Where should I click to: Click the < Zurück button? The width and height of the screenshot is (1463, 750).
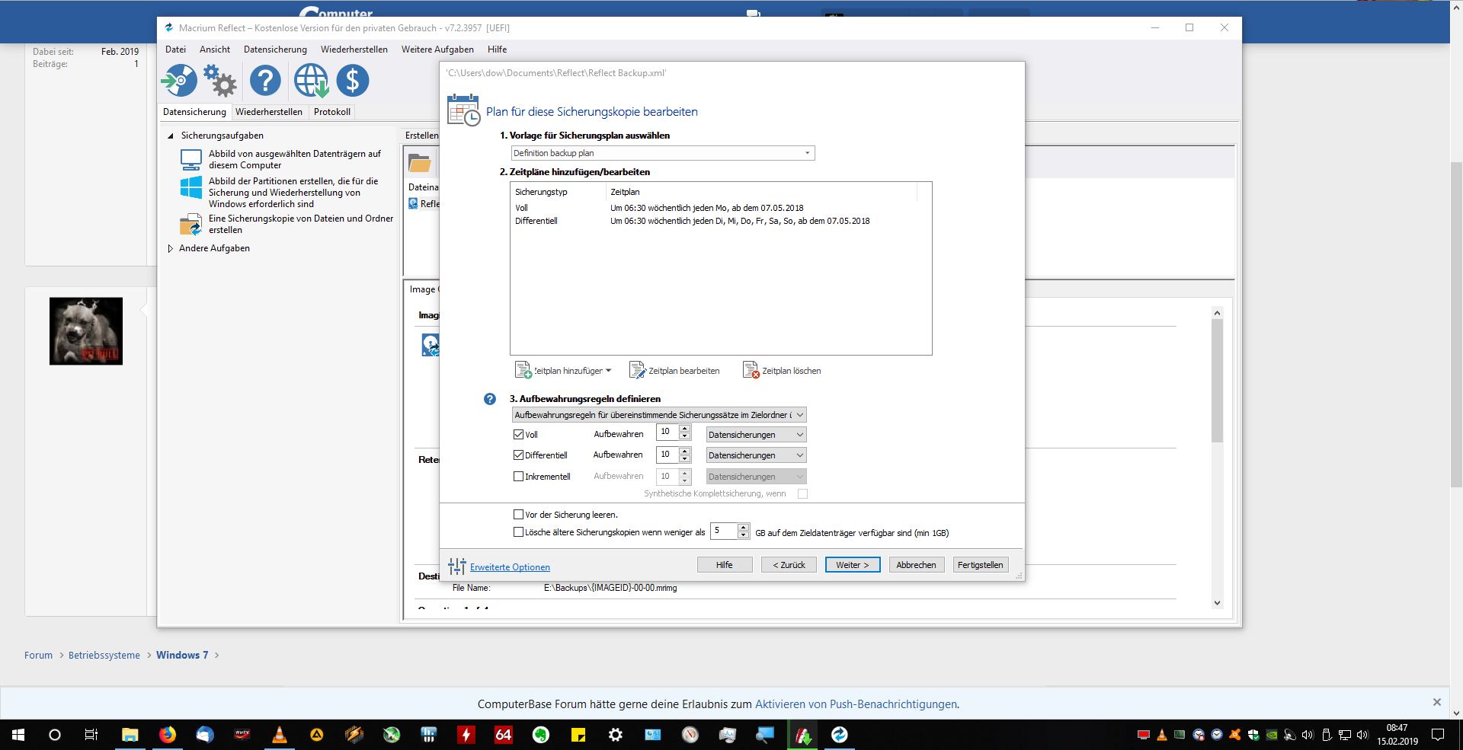[x=789, y=565]
